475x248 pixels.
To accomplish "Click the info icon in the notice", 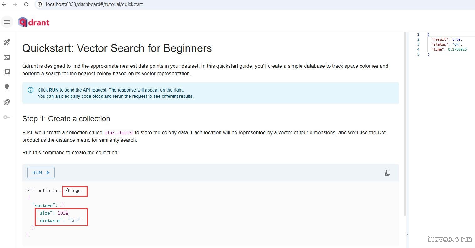I will pyautogui.click(x=31, y=90).
